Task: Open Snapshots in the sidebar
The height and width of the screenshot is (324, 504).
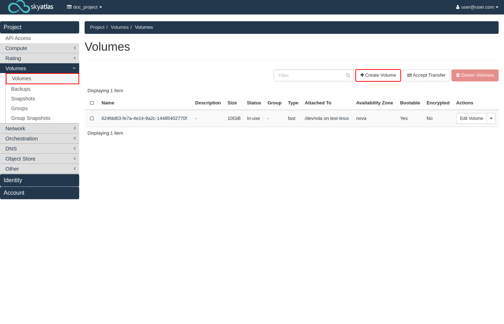Action: 23,99
